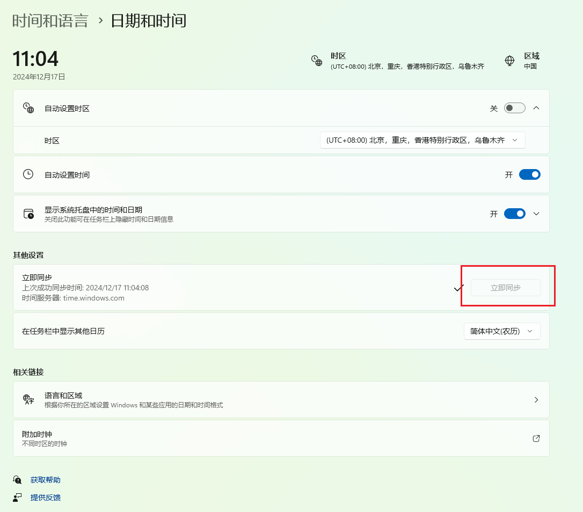Image resolution: width=583 pixels, height=512 pixels.
Task: Go back to 时间和语言 breadcrumb
Action: click(50, 21)
